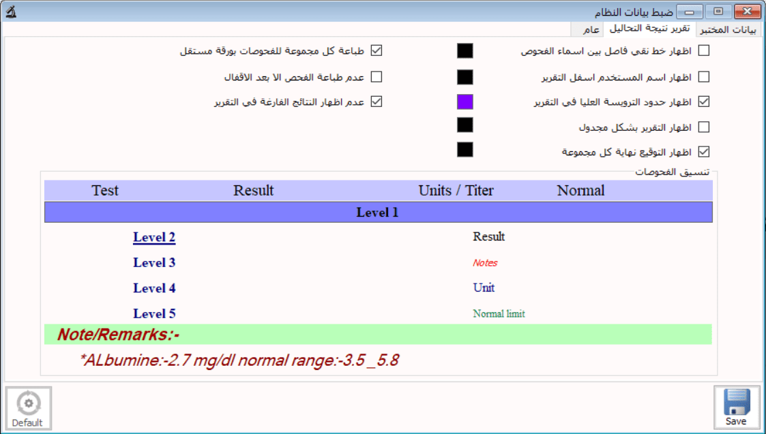Check the اظهار اسم المستخدم اسفل التقرير box
The image size is (766, 434).
tap(704, 76)
